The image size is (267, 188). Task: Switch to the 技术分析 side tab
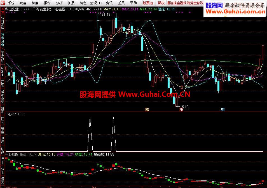(3, 40)
